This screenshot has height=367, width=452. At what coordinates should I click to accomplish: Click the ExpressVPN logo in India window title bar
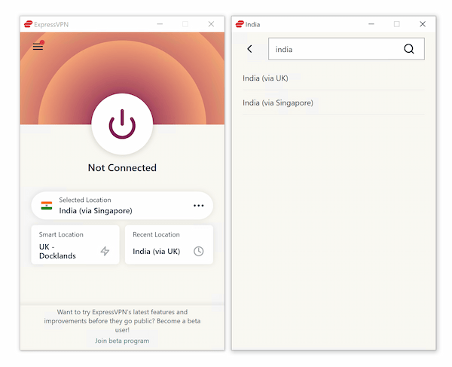click(x=240, y=24)
